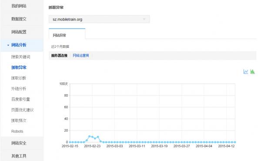This screenshot has width=261, height=161.
Task: Select the 服务器连接 sub-tab
Action: point(59,56)
